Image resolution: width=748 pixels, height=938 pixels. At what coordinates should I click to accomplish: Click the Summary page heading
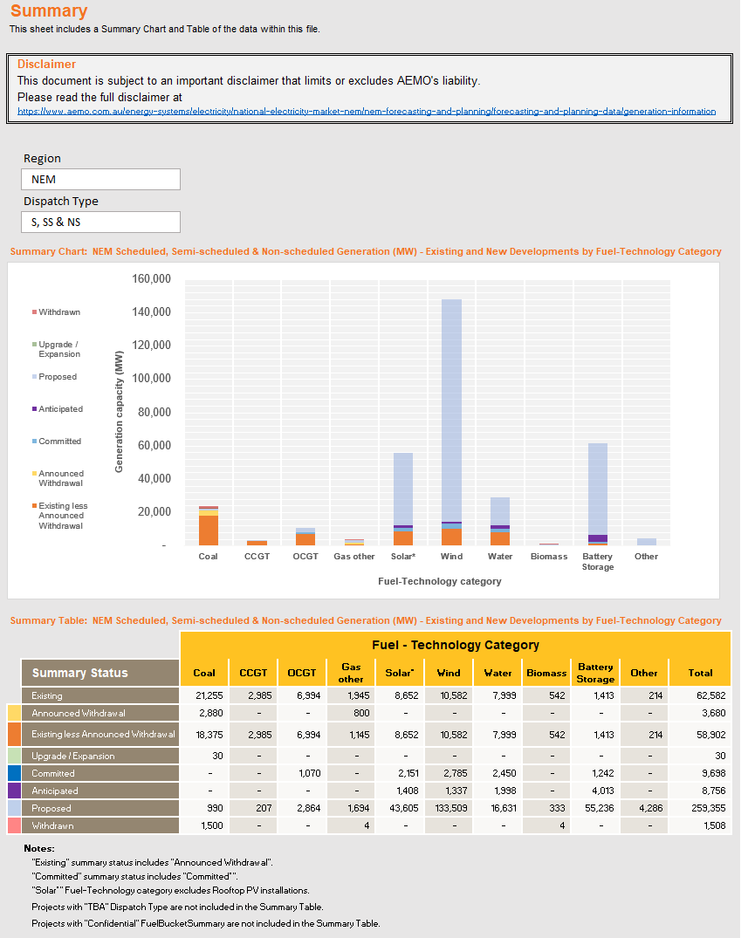48,12
